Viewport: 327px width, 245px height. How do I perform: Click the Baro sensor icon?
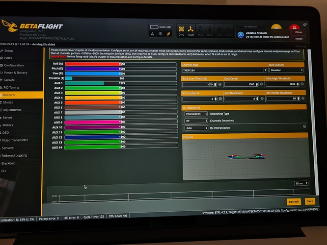210,30
